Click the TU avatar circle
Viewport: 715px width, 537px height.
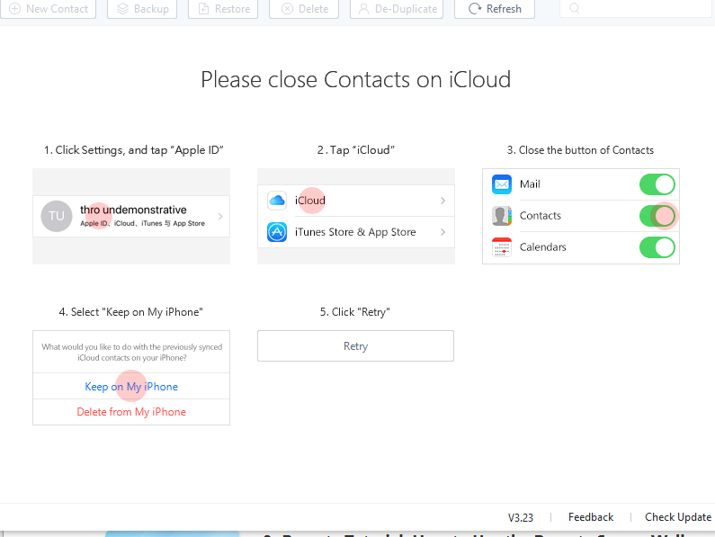[57, 216]
